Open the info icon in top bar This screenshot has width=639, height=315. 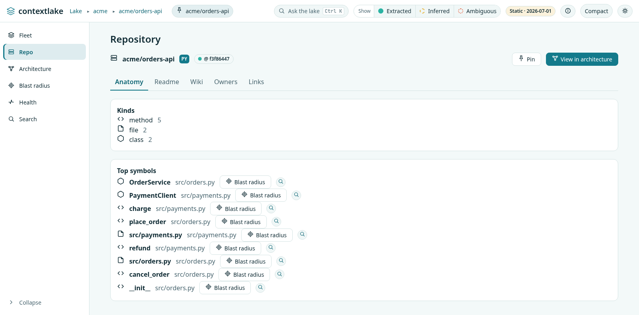tap(568, 11)
